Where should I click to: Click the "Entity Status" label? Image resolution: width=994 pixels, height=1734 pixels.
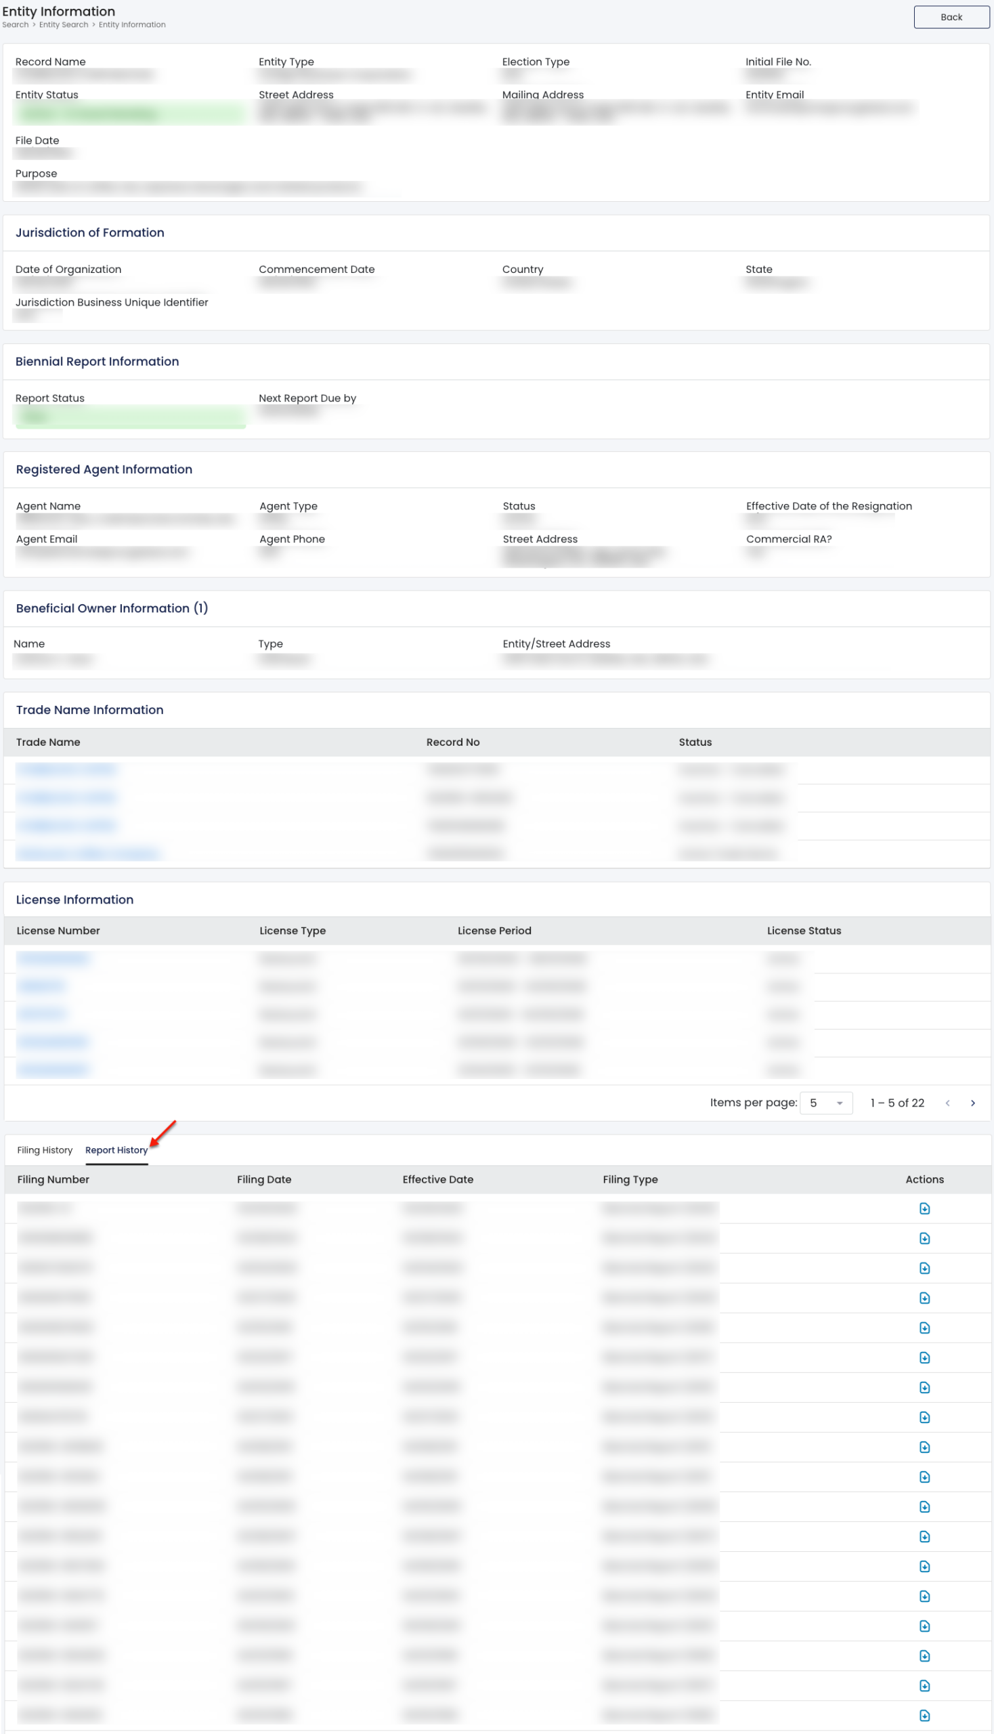[x=47, y=95]
